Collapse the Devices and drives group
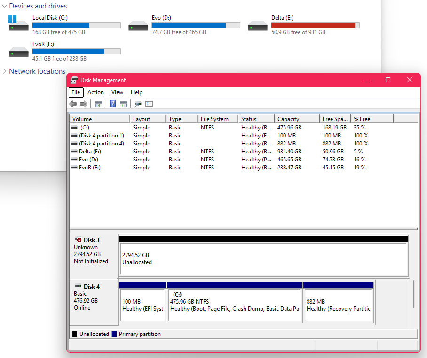 [4, 6]
